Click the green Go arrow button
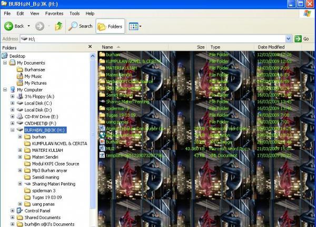This screenshot has width=316, height=227. point(298,38)
